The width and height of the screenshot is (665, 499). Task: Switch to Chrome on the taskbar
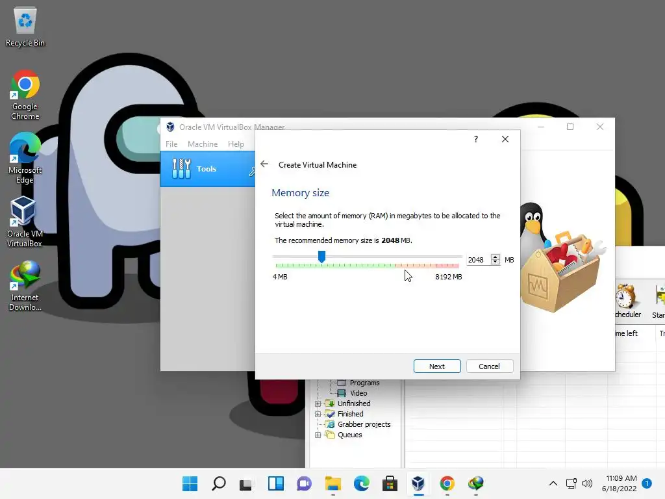coord(447,483)
